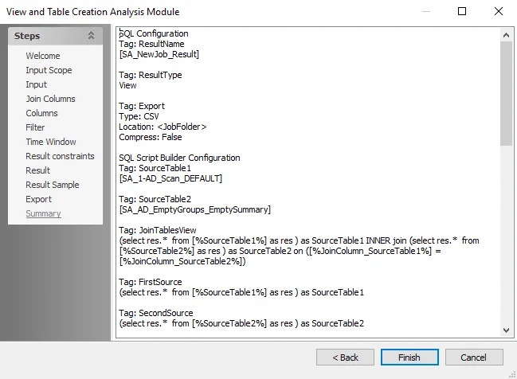
Task: Click the 'Tag: ResultType' line
Action: tap(151, 75)
